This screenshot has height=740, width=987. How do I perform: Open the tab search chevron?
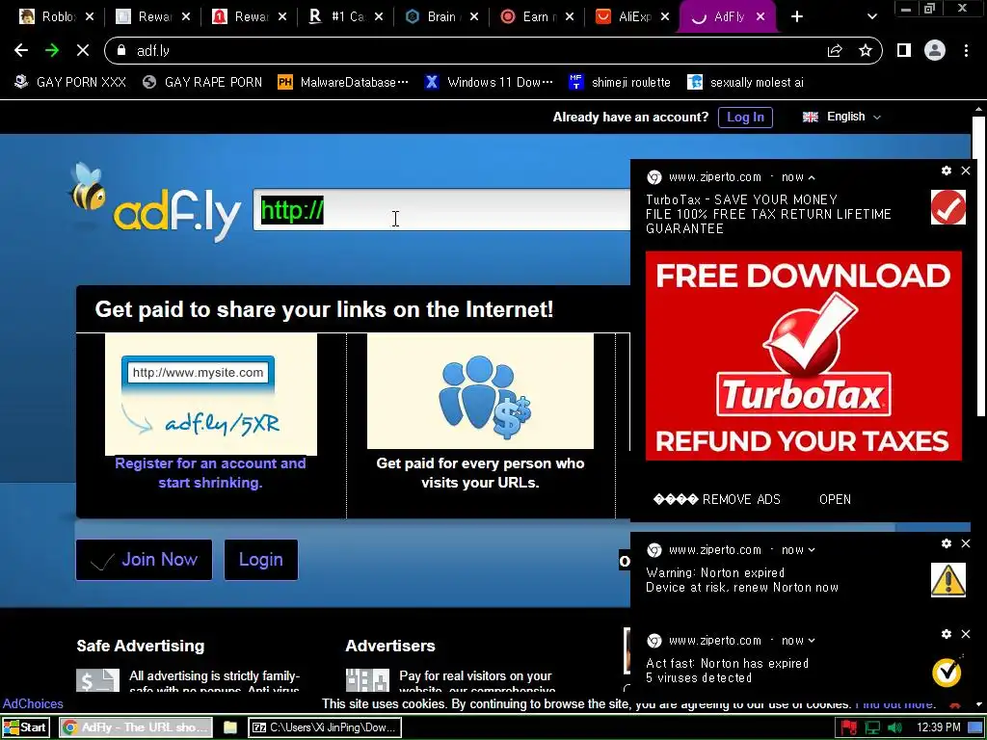(x=871, y=17)
